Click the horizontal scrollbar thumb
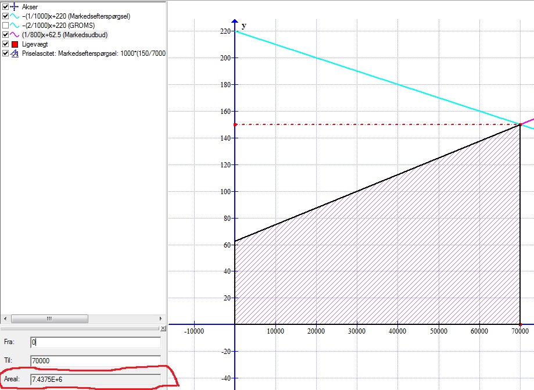The image size is (534, 390). pyautogui.click(x=50, y=319)
